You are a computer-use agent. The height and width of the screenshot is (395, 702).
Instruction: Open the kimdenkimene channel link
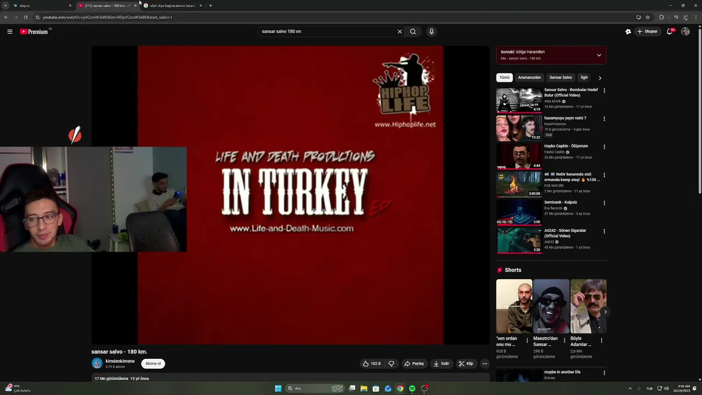tap(120, 362)
